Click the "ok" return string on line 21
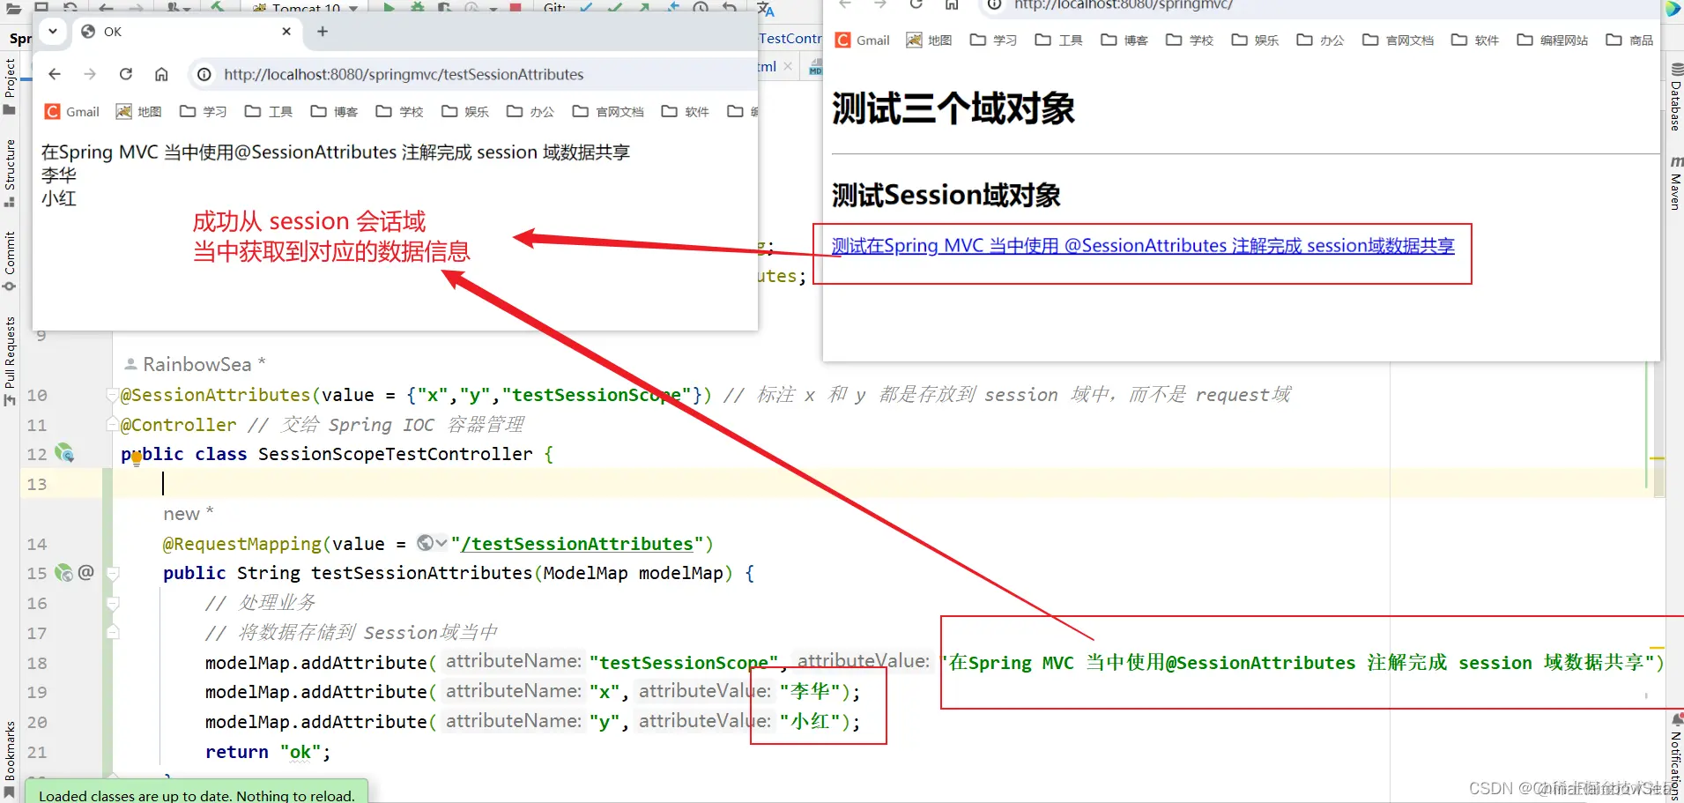Viewport: 1684px width, 803px height. (300, 752)
